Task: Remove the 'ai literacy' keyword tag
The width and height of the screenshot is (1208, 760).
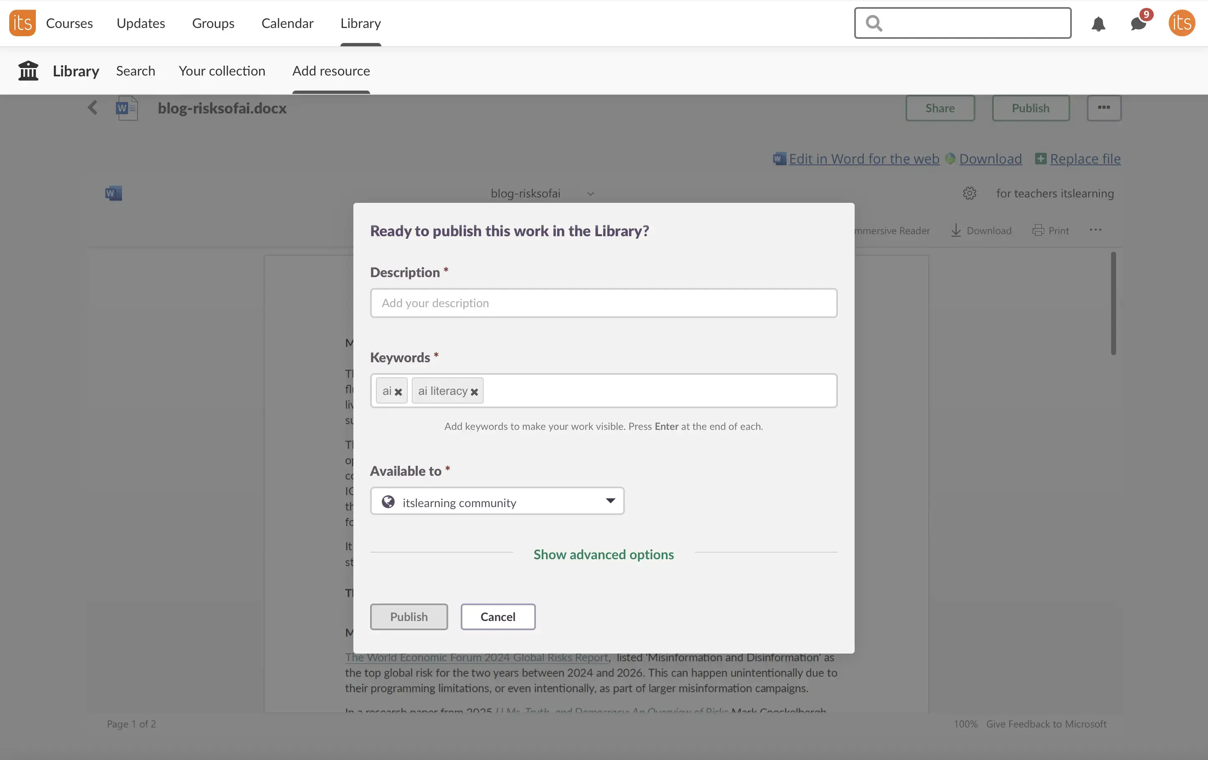Action: (x=474, y=392)
